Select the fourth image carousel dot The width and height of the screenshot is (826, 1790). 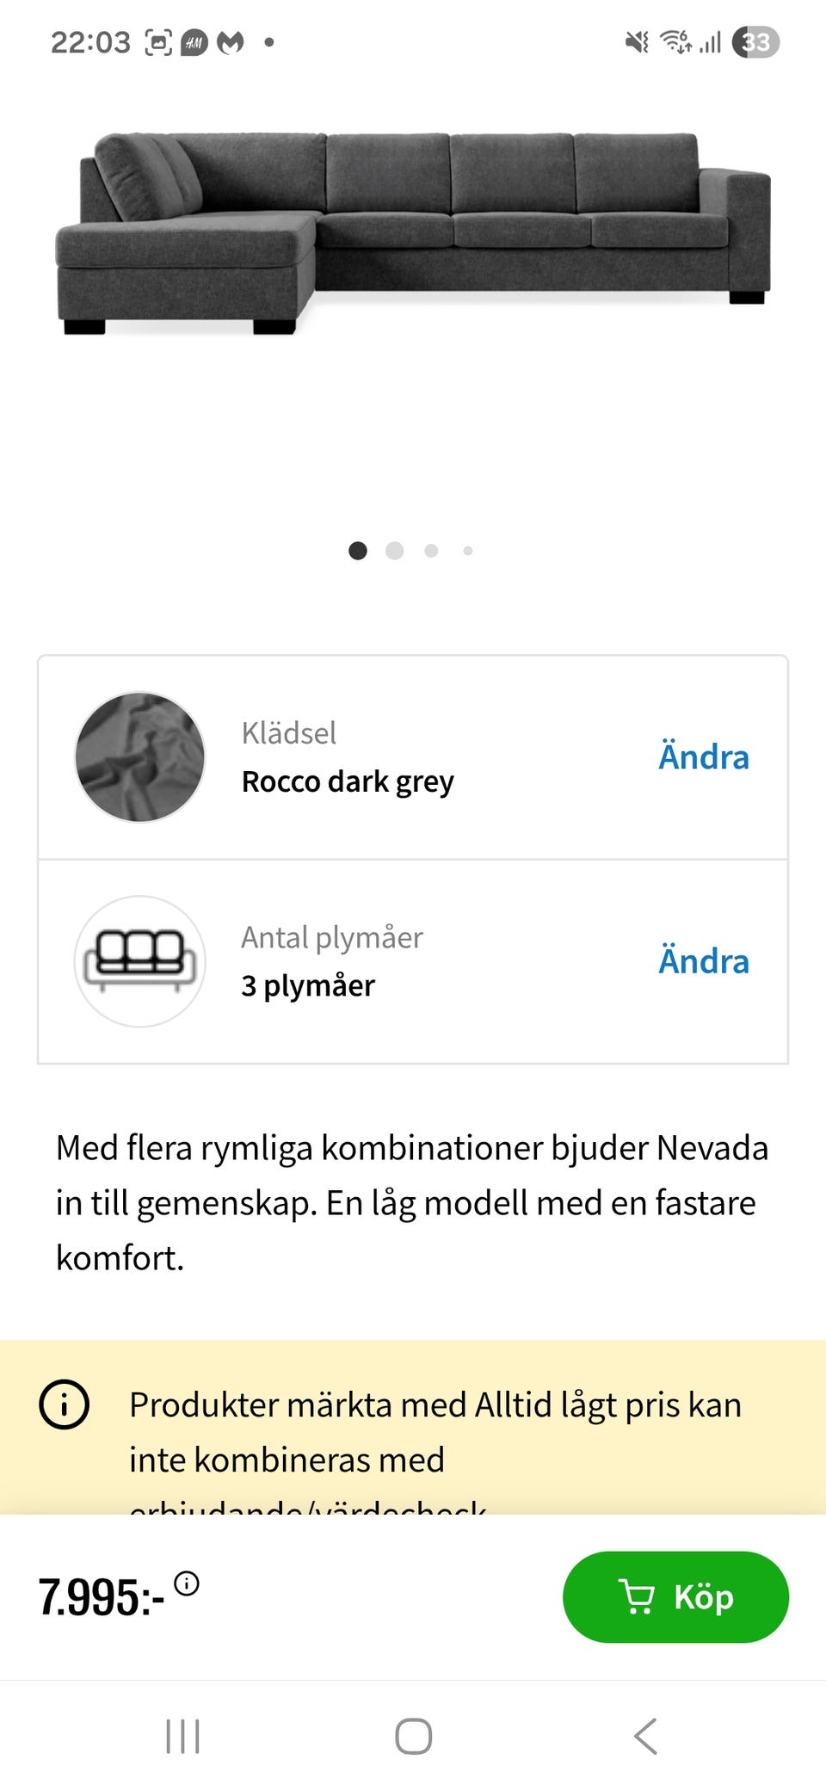click(x=468, y=551)
